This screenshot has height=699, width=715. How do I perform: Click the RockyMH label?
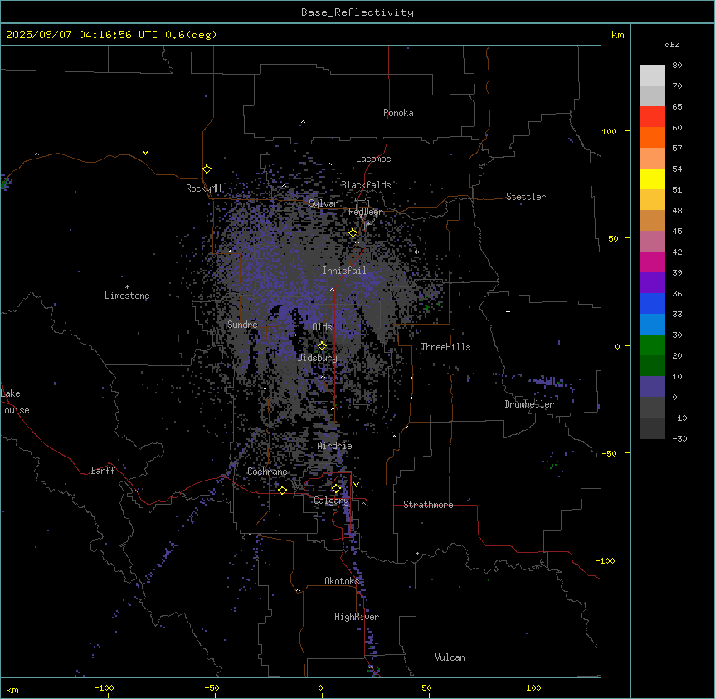click(203, 188)
